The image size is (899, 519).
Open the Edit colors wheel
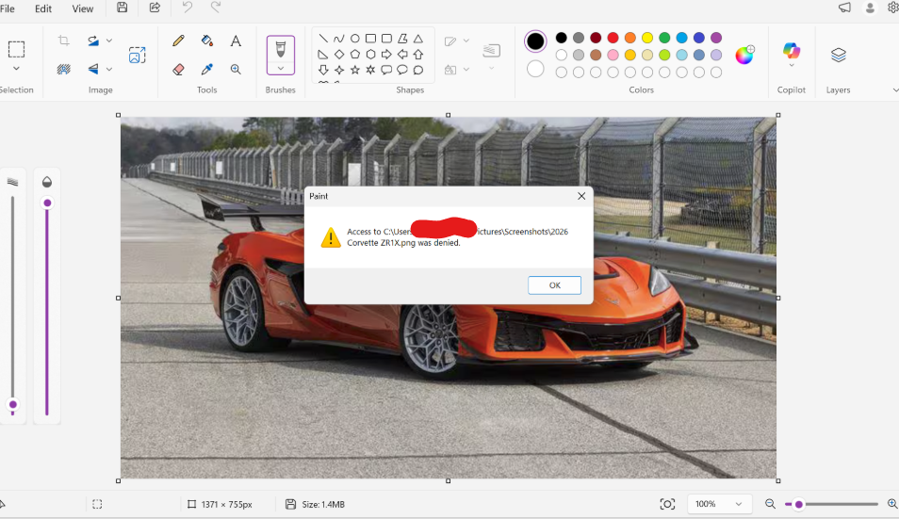coord(744,55)
